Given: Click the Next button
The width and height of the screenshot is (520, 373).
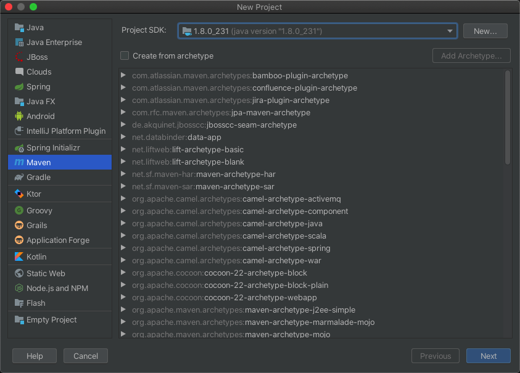Looking at the screenshot, I should coord(488,356).
